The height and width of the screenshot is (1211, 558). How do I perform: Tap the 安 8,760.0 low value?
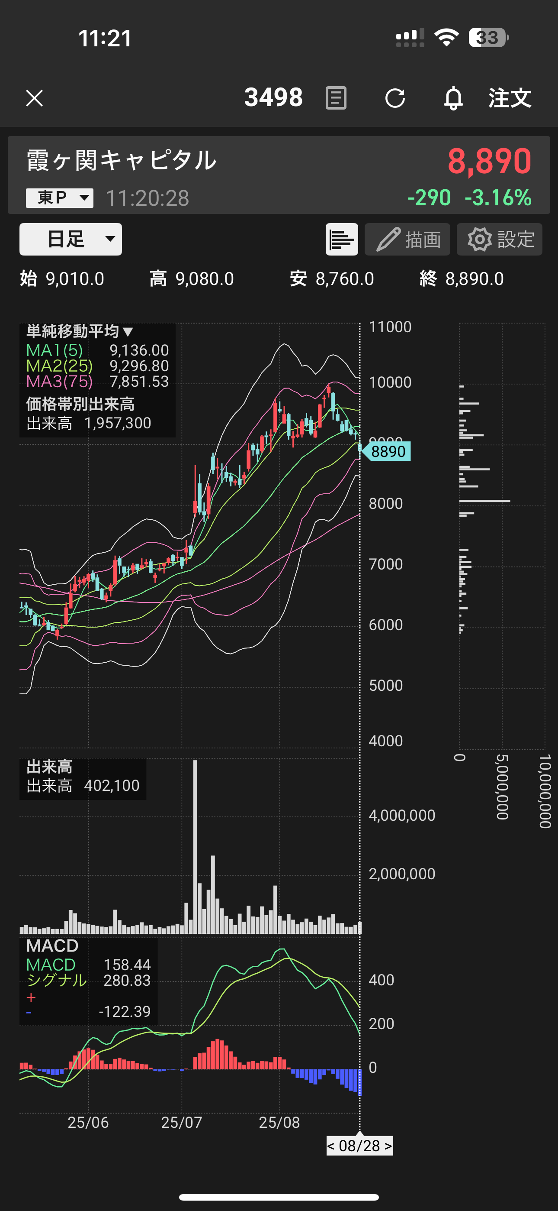click(332, 279)
